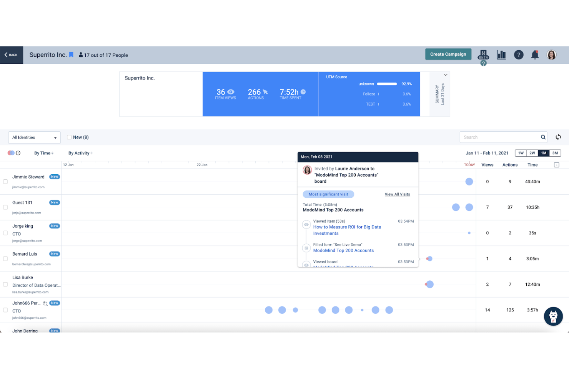Click the cursor icon next to 266 actions
The width and height of the screenshot is (569, 379).
[x=265, y=92]
